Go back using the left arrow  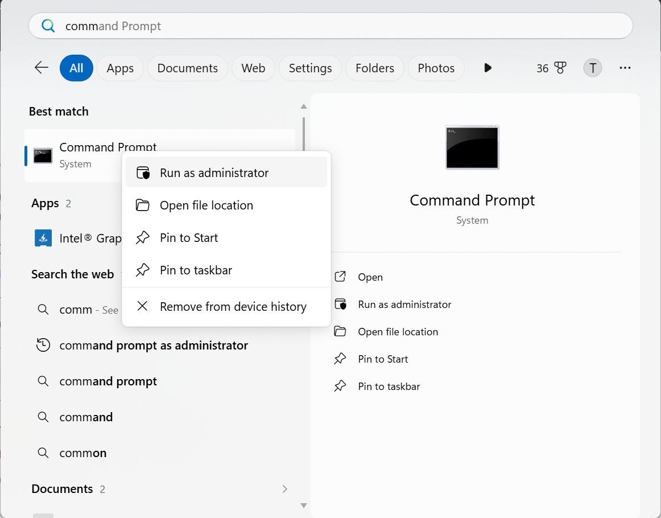click(x=42, y=68)
